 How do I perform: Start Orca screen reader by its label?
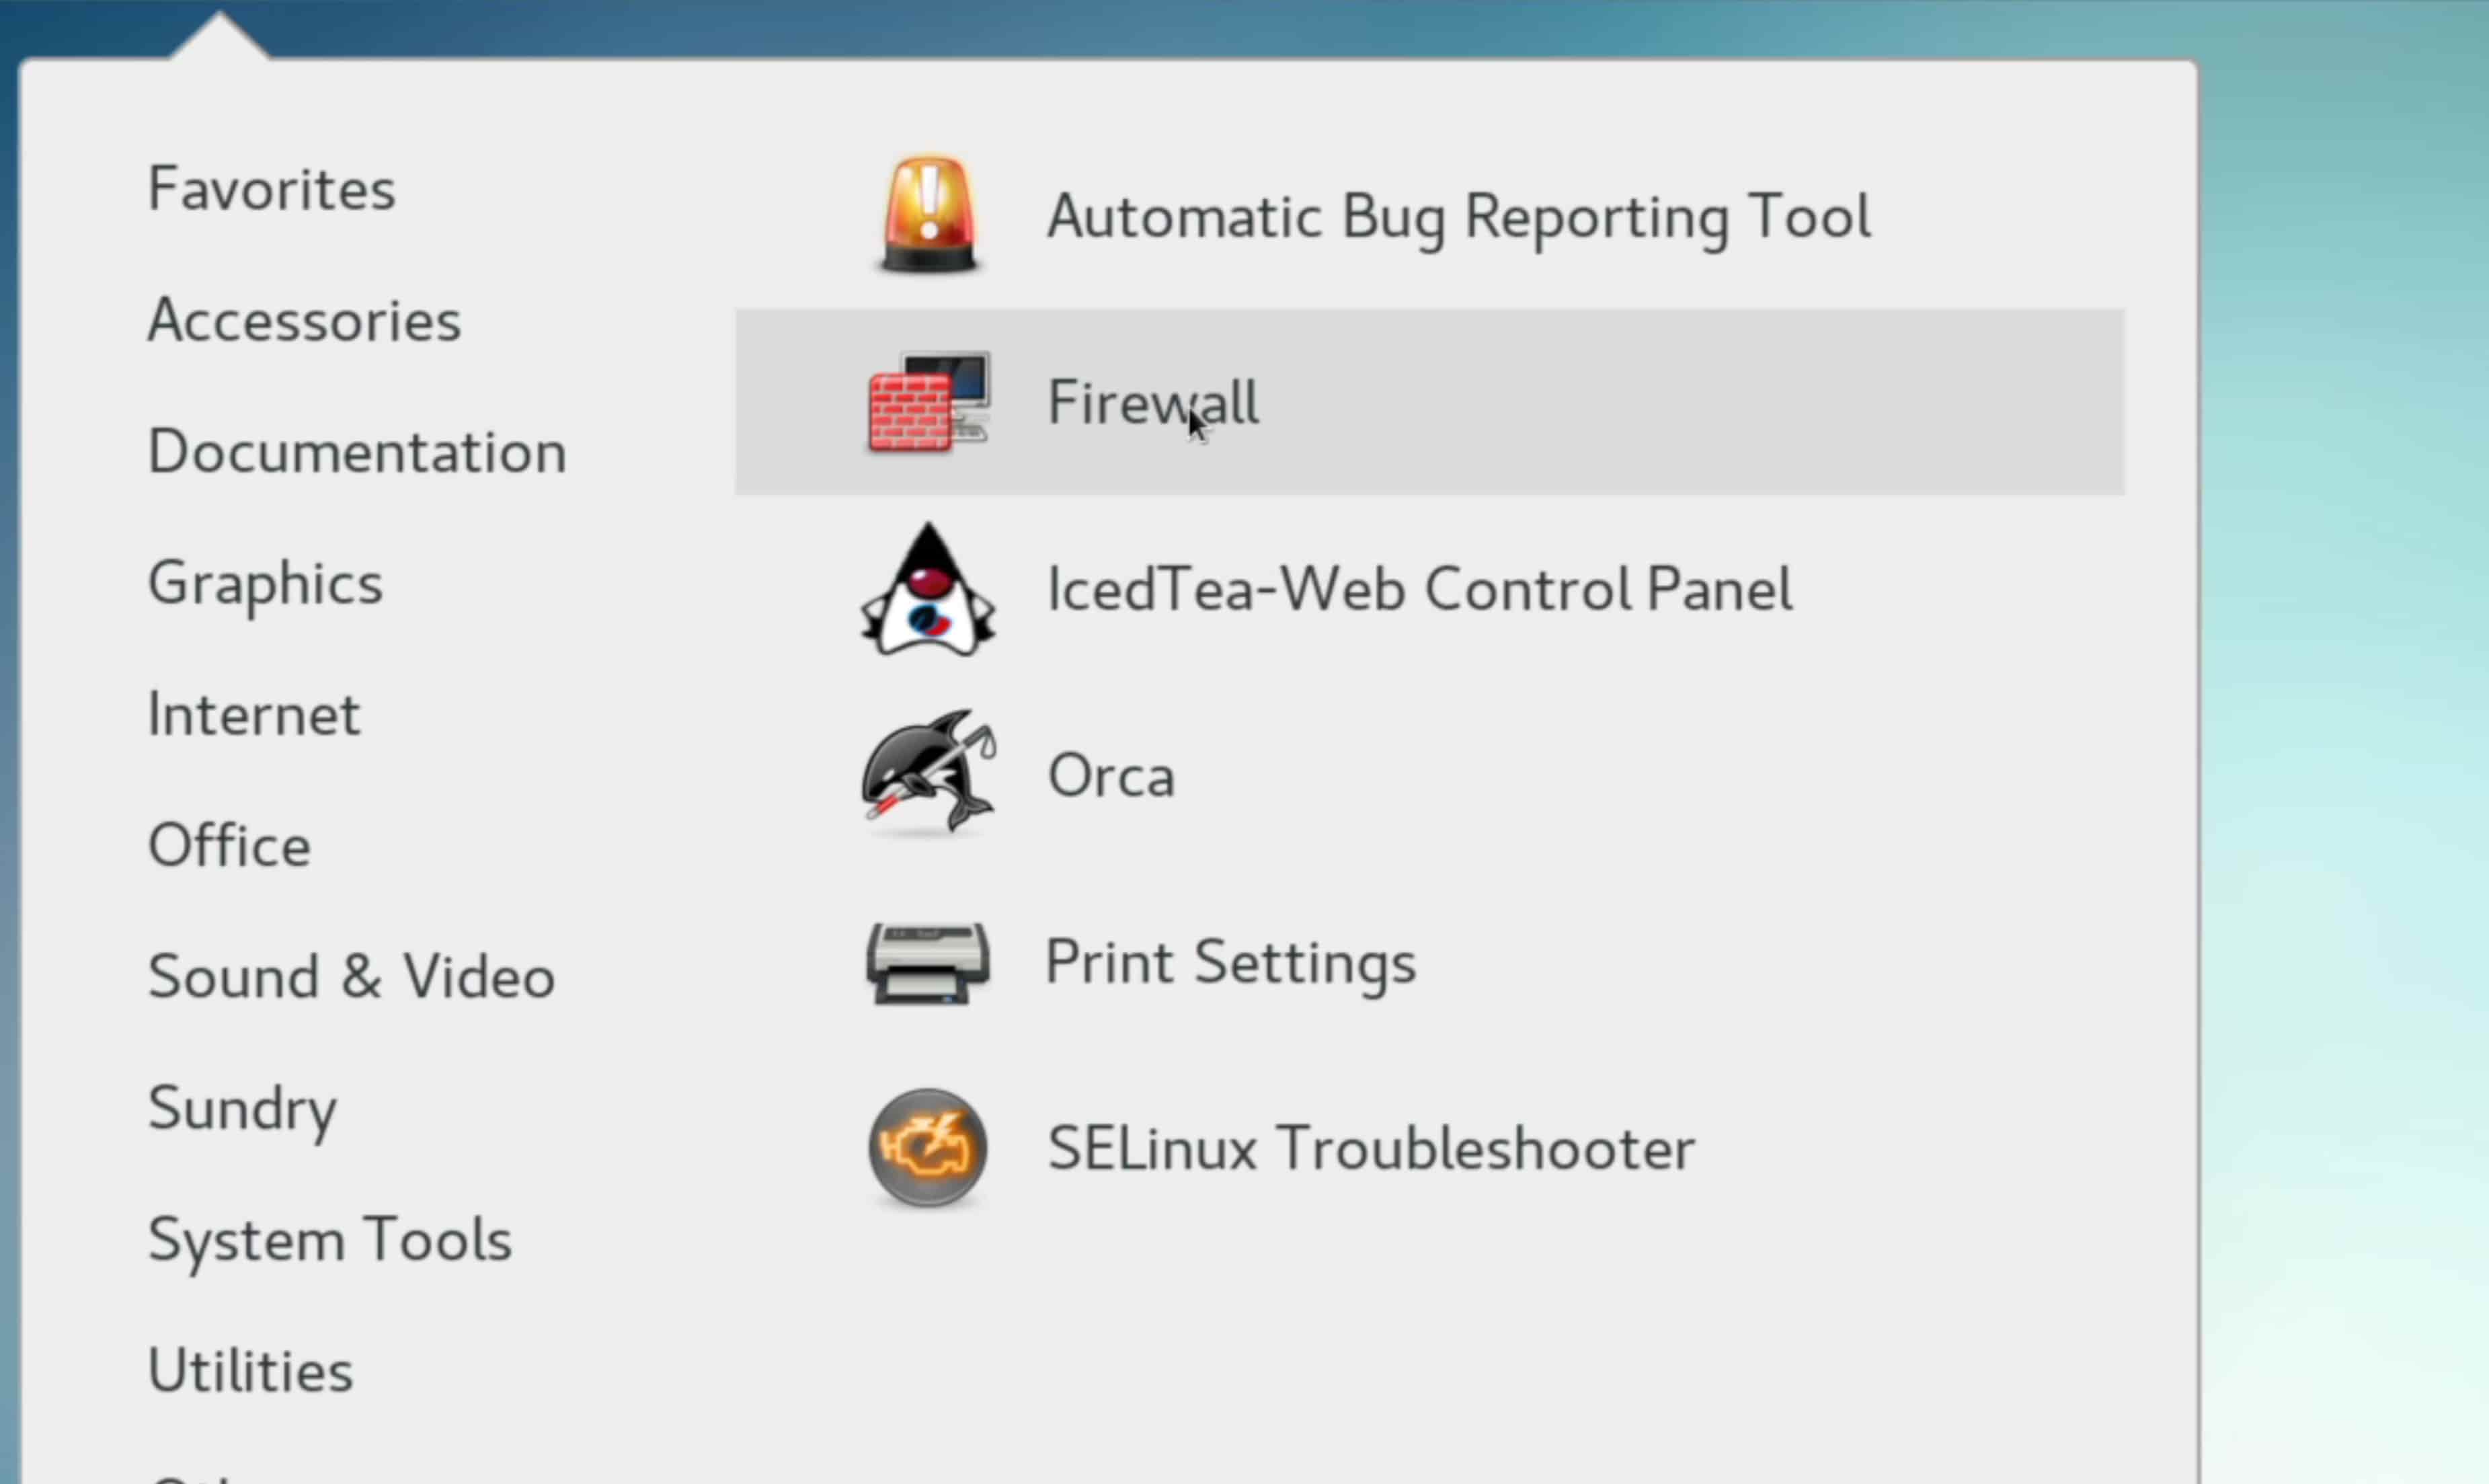(x=1111, y=776)
